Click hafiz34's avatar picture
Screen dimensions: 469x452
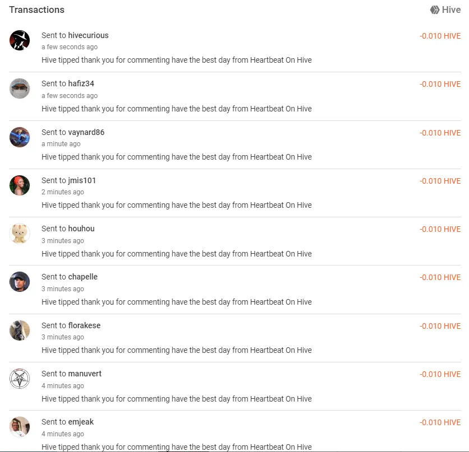pos(20,88)
